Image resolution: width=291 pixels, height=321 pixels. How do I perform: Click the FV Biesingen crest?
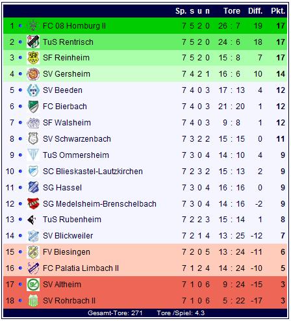(x=33, y=252)
